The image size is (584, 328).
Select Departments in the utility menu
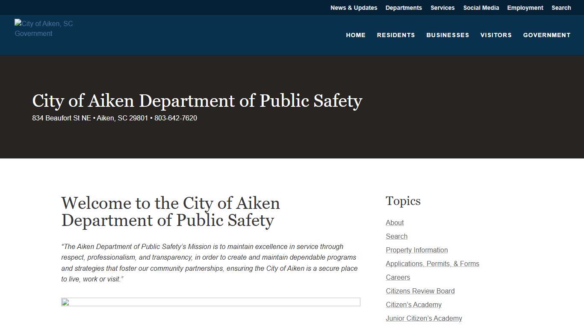tap(404, 8)
